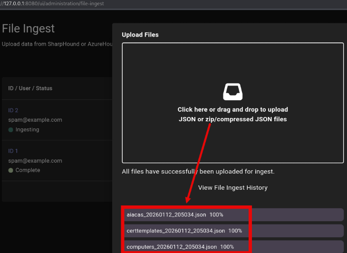This screenshot has height=253, width=347.
Task: Click the Upload Files dialog title
Action: [x=140, y=35]
